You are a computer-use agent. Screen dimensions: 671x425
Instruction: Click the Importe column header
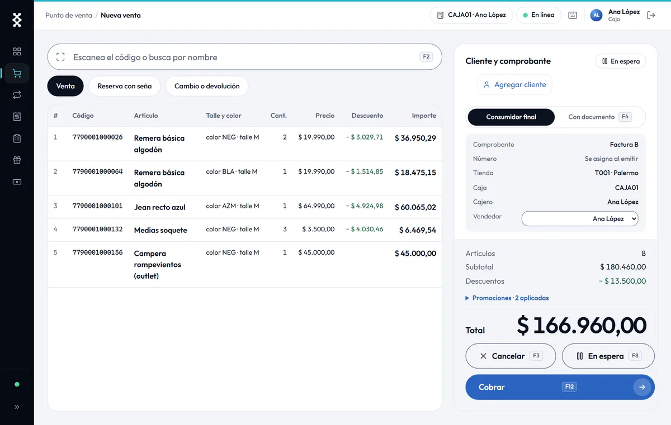tap(424, 116)
